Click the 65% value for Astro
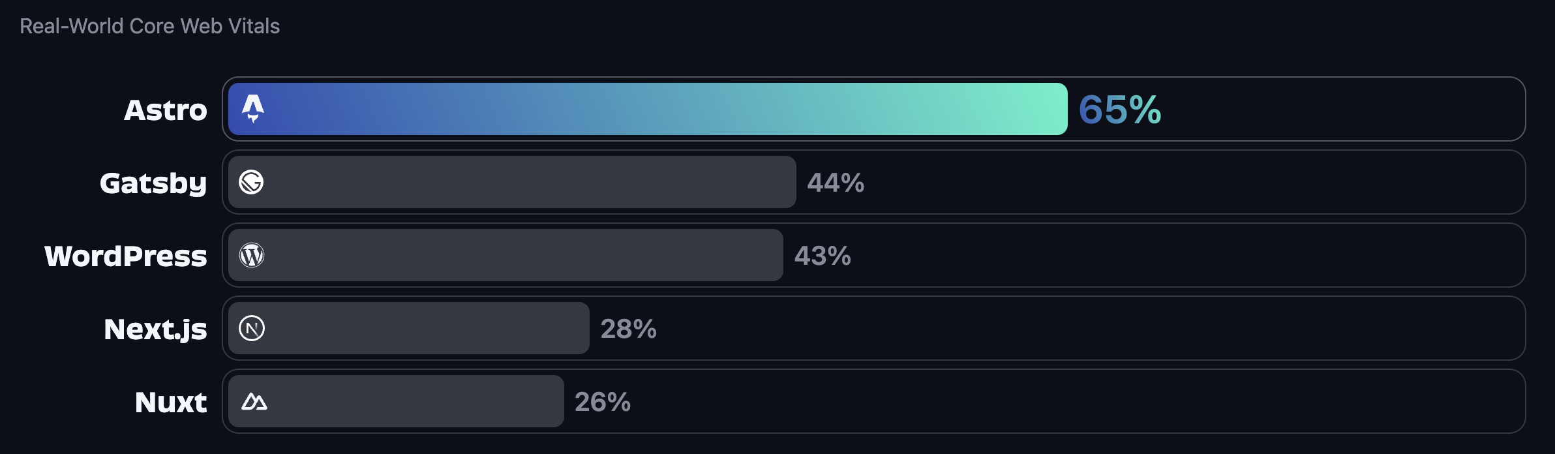This screenshot has height=454, width=1555. pyautogui.click(x=1119, y=110)
